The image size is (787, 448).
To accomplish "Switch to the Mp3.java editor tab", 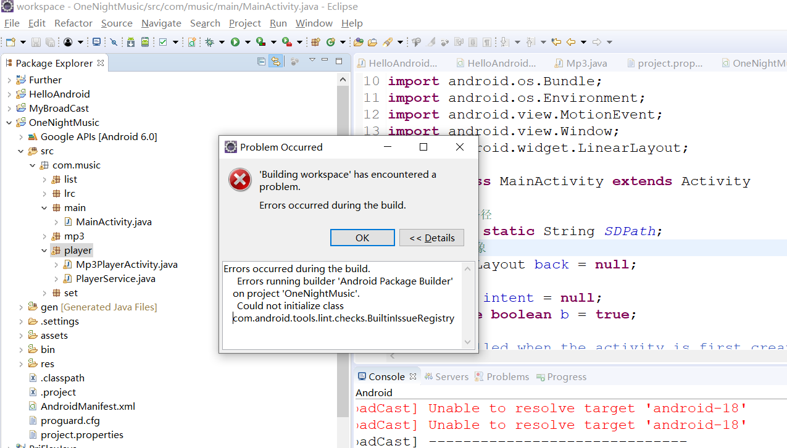I will pos(581,63).
